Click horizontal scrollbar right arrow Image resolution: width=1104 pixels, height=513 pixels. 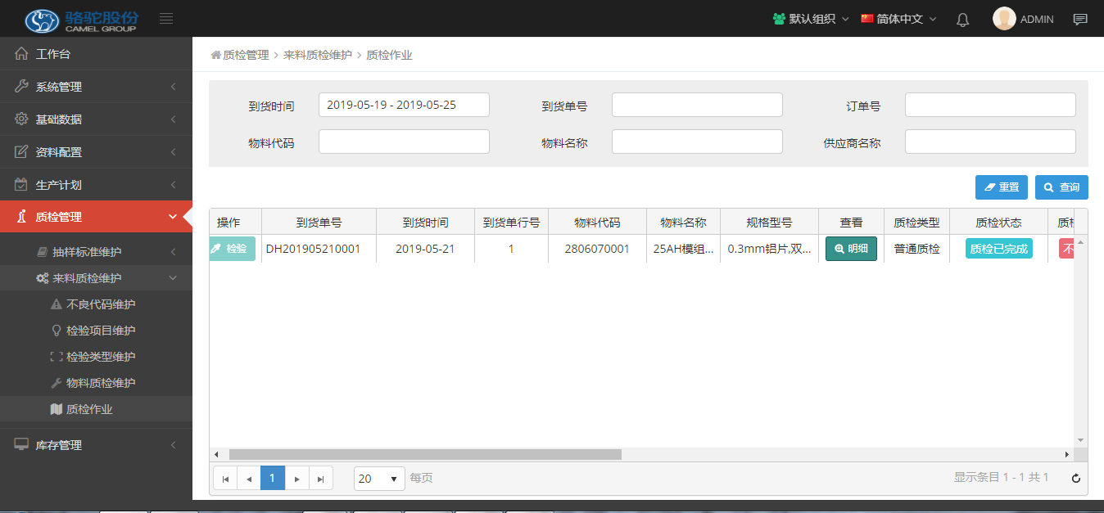(1067, 454)
